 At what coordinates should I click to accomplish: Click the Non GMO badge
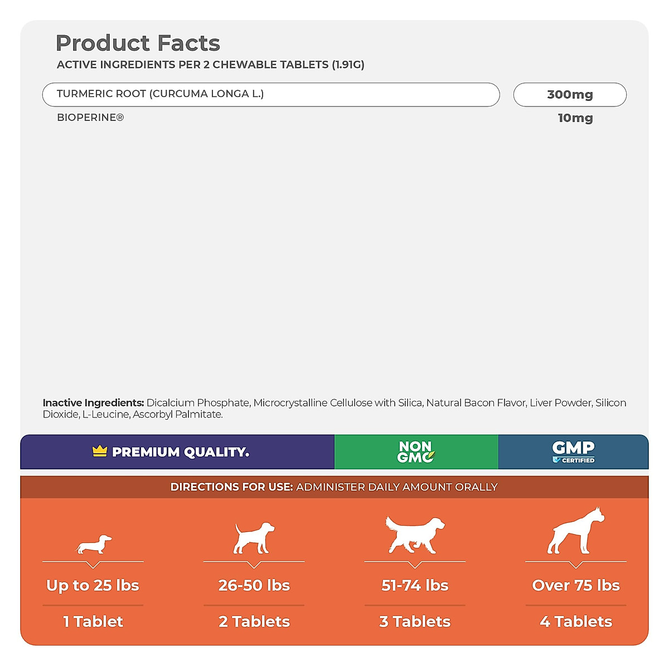(x=416, y=452)
